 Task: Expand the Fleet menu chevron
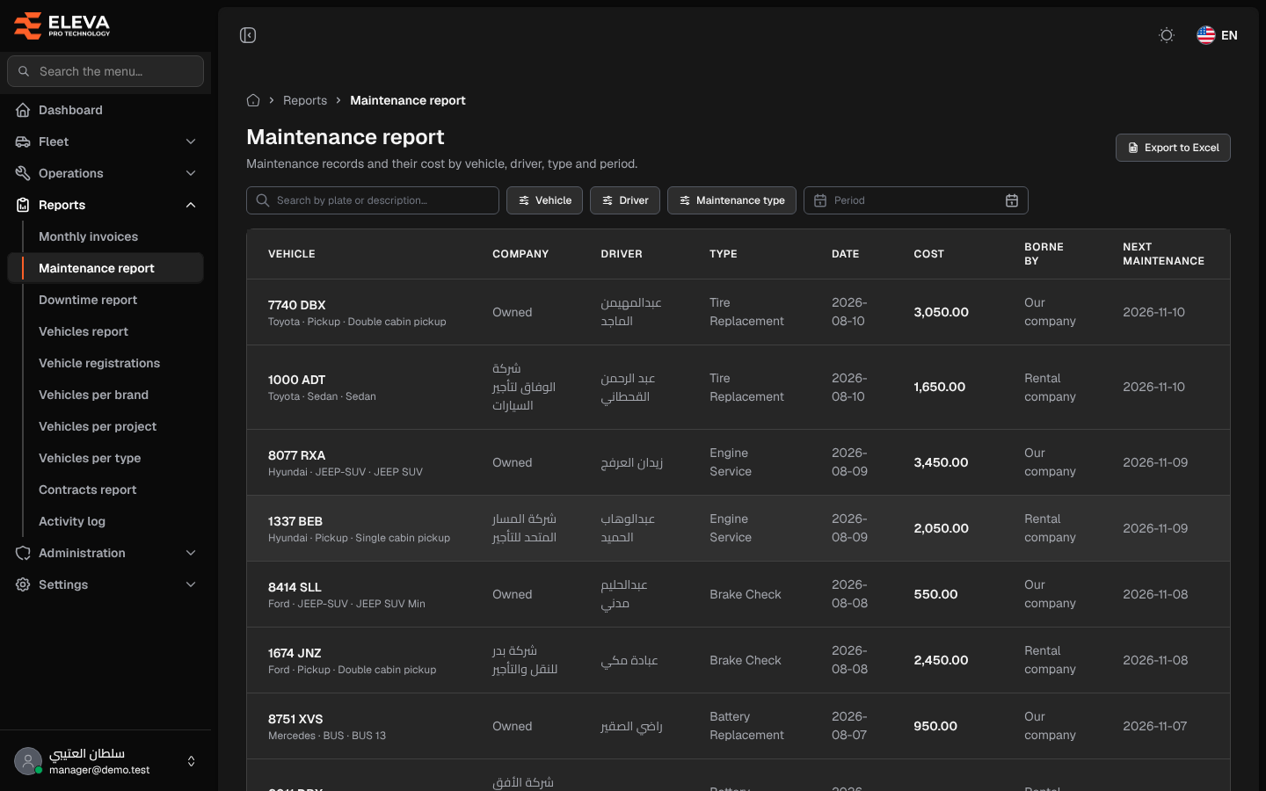[x=191, y=142]
